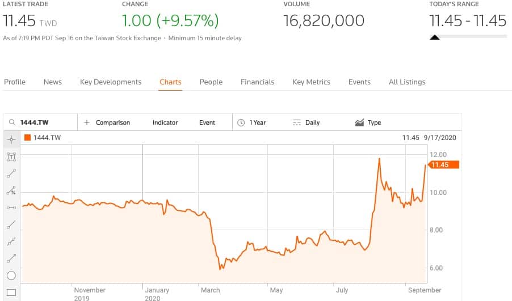Select the crosshair cursor tool
The height and width of the screenshot is (301, 512).
[11, 139]
